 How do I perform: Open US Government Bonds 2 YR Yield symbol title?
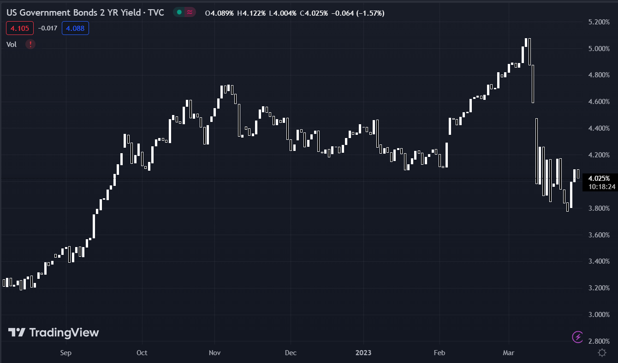tap(85, 13)
